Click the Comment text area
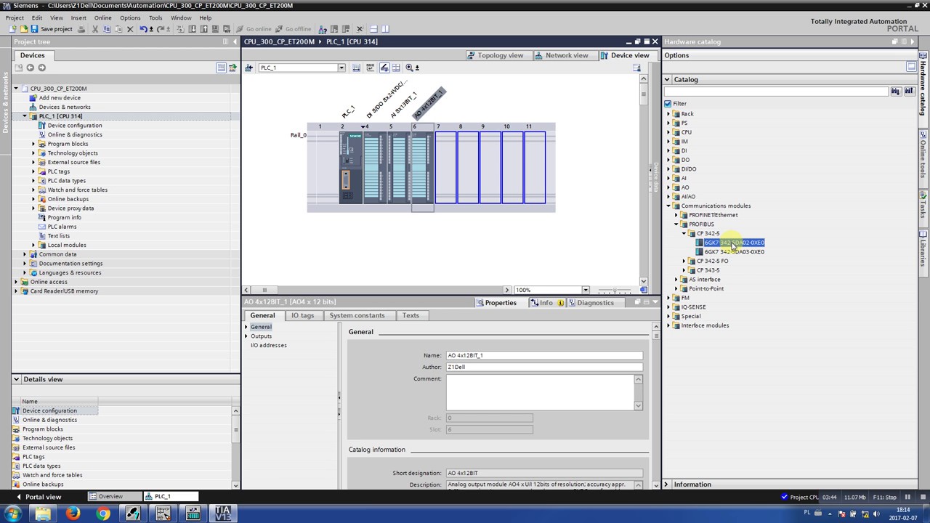This screenshot has height=523, width=930. [x=540, y=393]
